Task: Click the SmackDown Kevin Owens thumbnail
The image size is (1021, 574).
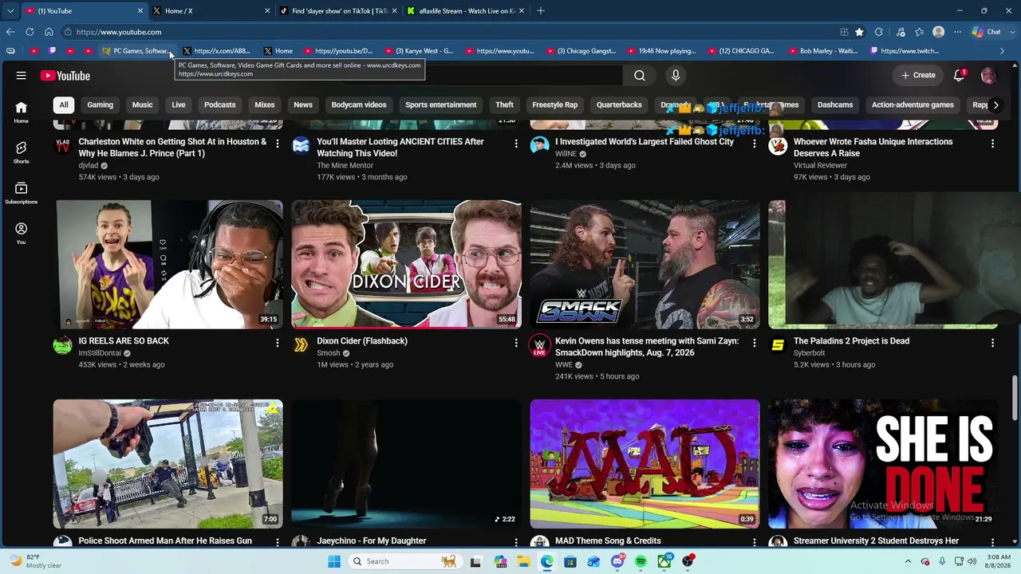Action: pyautogui.click(x=645, y=265)
